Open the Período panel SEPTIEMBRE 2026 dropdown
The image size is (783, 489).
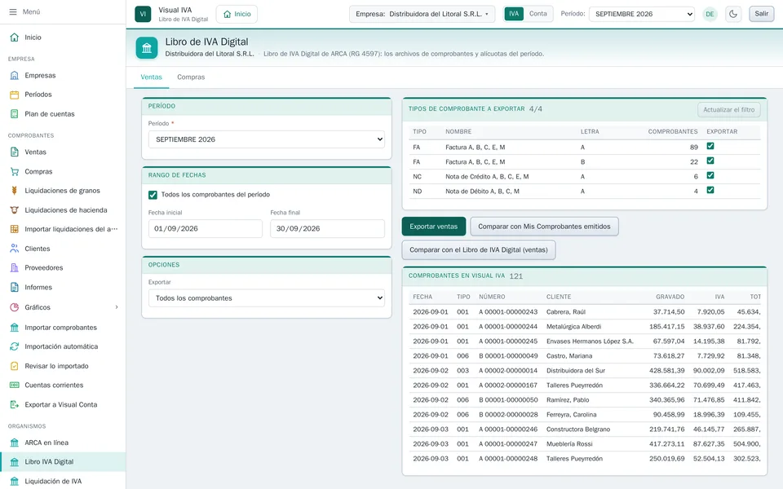click(267, 139)
